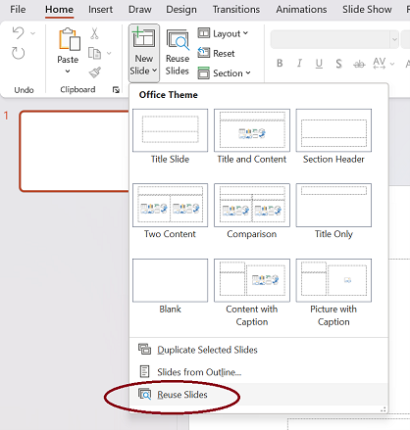Screen dimensions: 410x430
Task: Click the Cut scissors icon
Action: click(94, 33)
